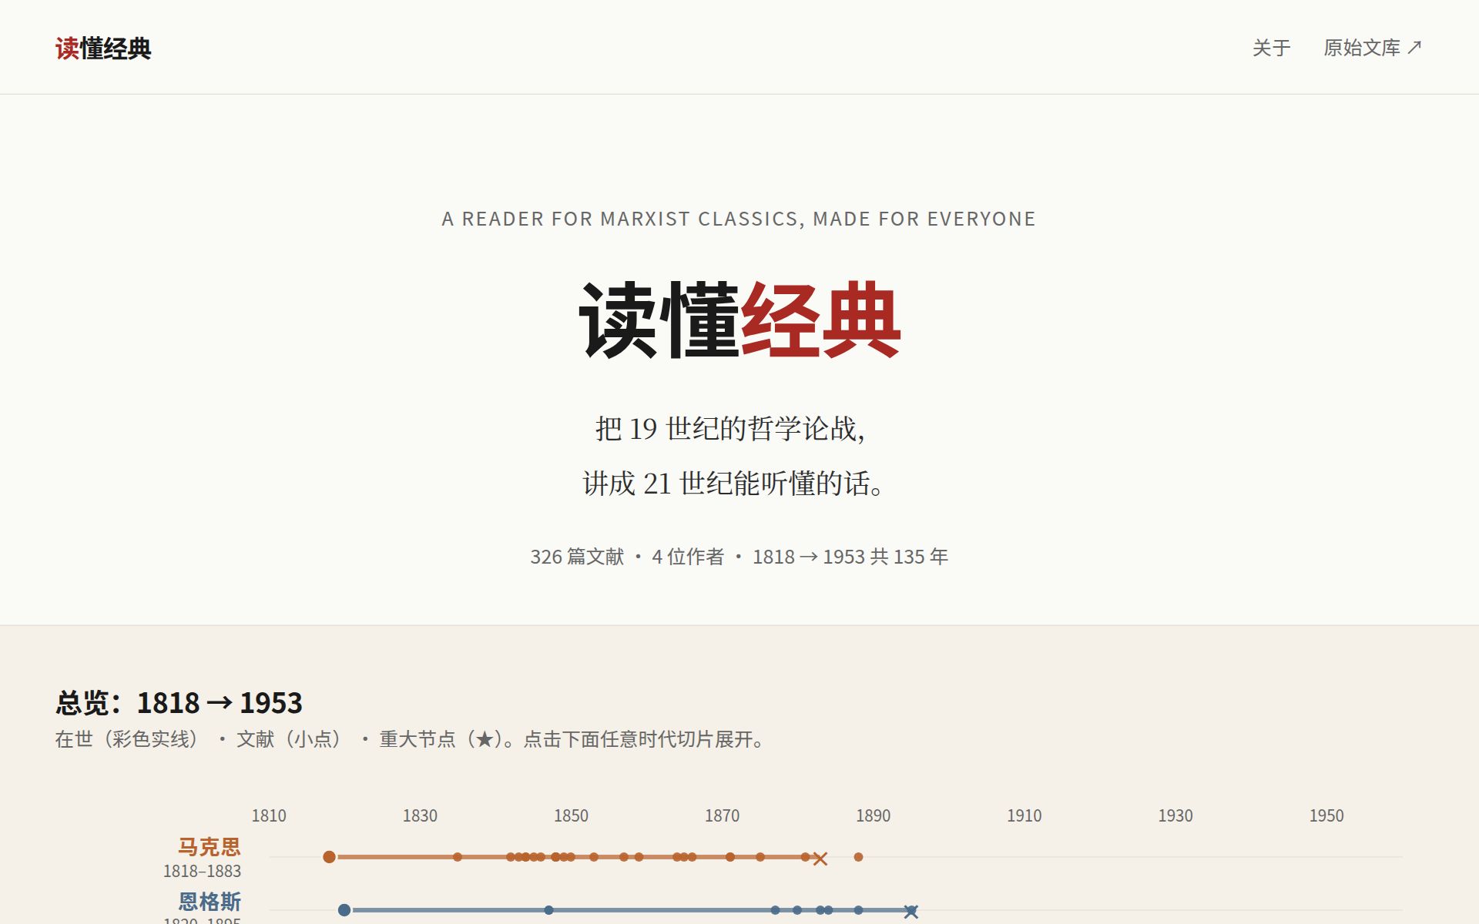Click Engels's document dot near 1847

[x=548, y=910]
